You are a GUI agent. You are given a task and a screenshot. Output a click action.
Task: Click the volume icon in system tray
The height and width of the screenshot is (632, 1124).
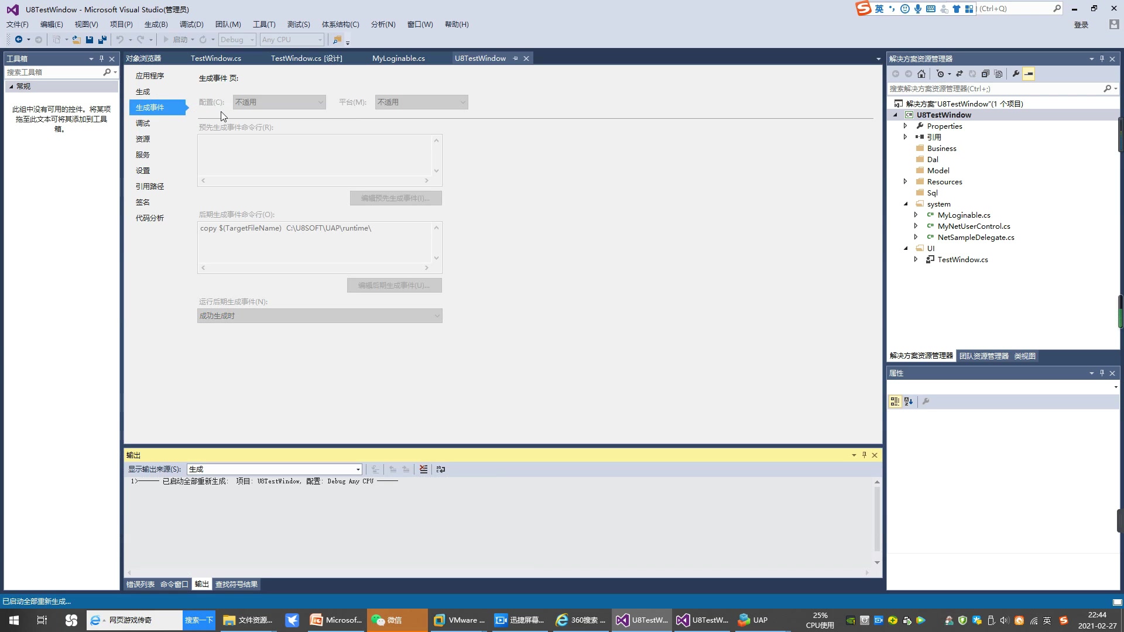(x=1005, y=620)
